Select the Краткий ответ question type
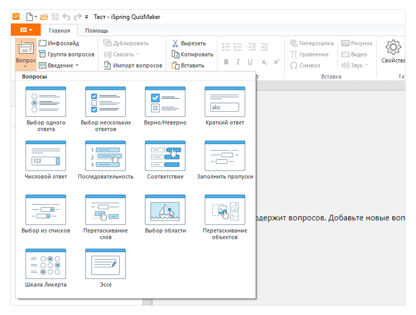416x315 pixels. coord(225,106)
